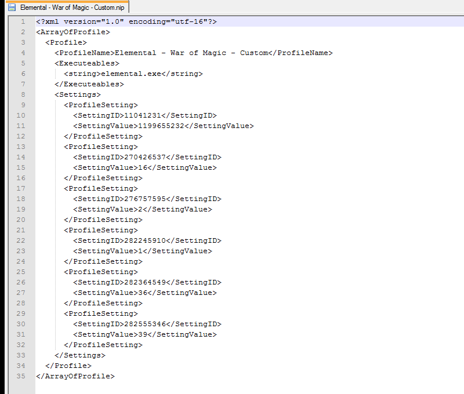Click the opening ArrayOfProfile tag
Viewport: 464px width, 394px height.
(x=72, y=32)
